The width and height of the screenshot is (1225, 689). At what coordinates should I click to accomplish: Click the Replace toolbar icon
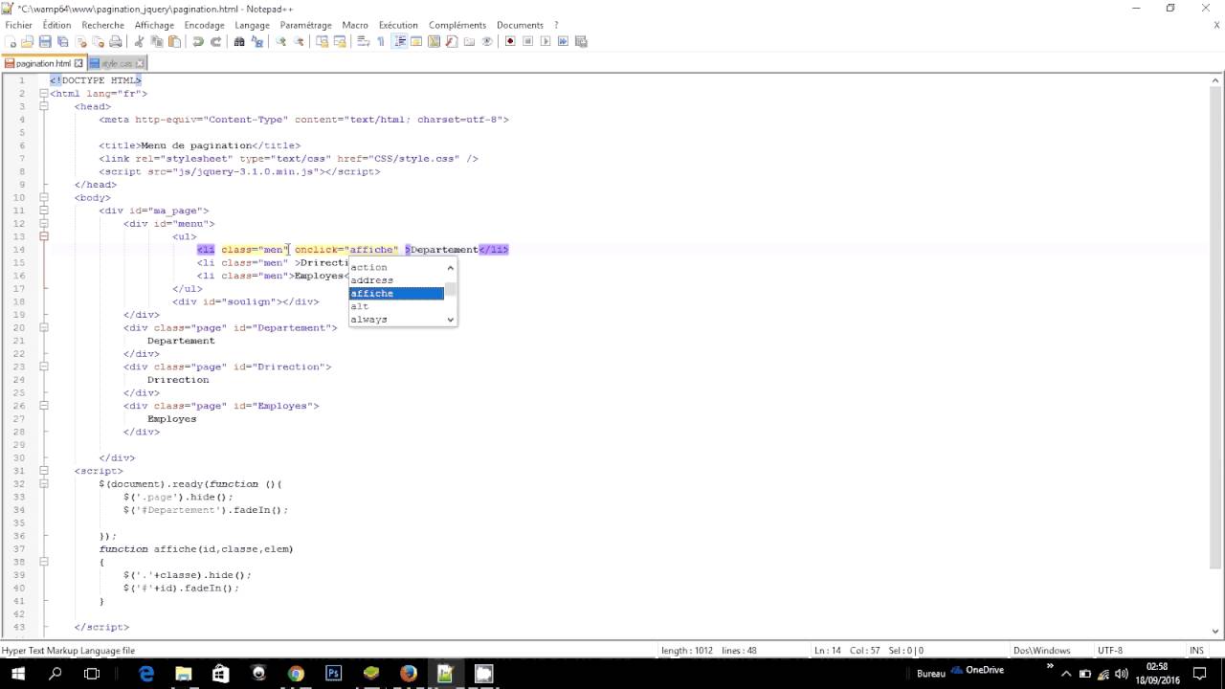[x=256, y=41]
